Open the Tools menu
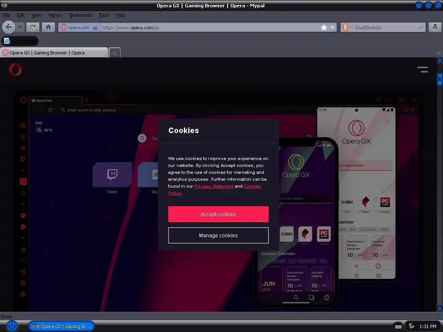The width and height of the screenshot is (443, 332). (104, 15)
